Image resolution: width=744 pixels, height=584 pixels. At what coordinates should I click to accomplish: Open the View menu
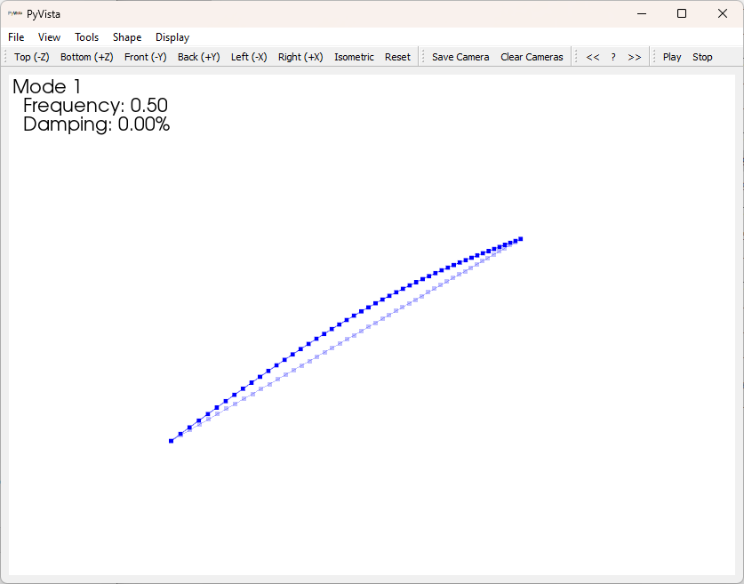point(49,37)
